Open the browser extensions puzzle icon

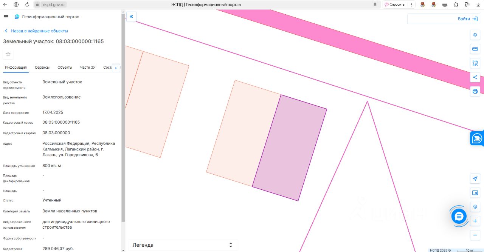[456, 5]
